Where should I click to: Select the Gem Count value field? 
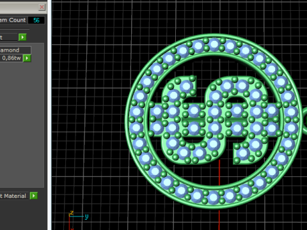(36, 20)
